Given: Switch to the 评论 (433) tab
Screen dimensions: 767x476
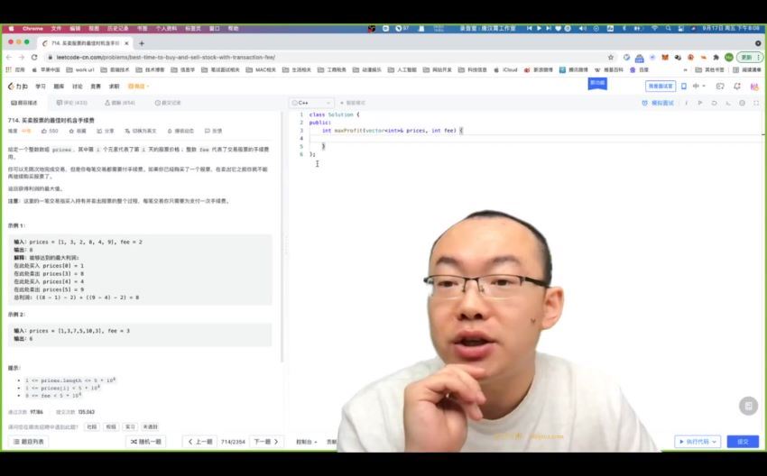Looking at the screenshot, I should click(72, 103).
